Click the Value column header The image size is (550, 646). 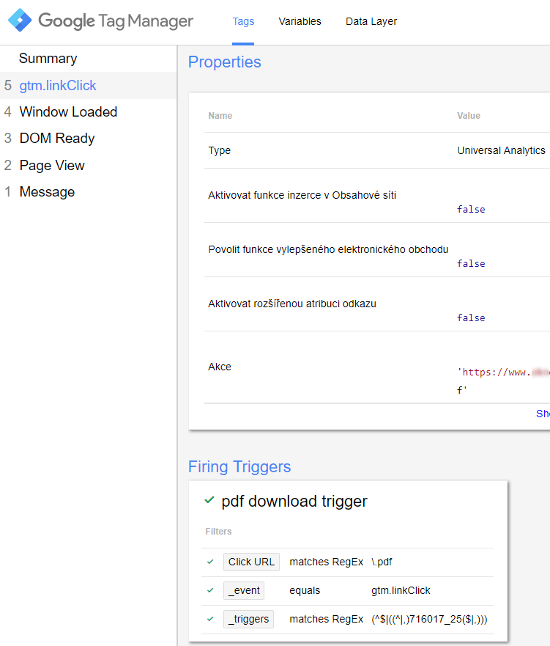(469, 116)
